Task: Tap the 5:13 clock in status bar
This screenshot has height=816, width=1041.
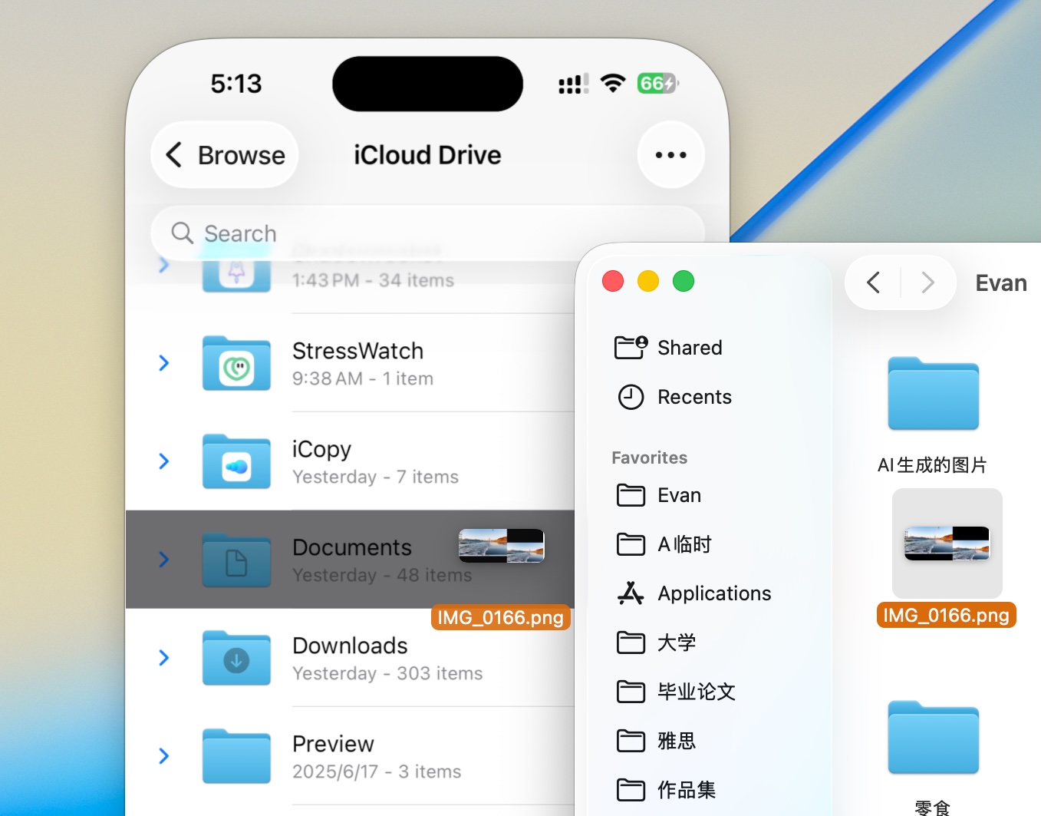Action: (236, 83)
